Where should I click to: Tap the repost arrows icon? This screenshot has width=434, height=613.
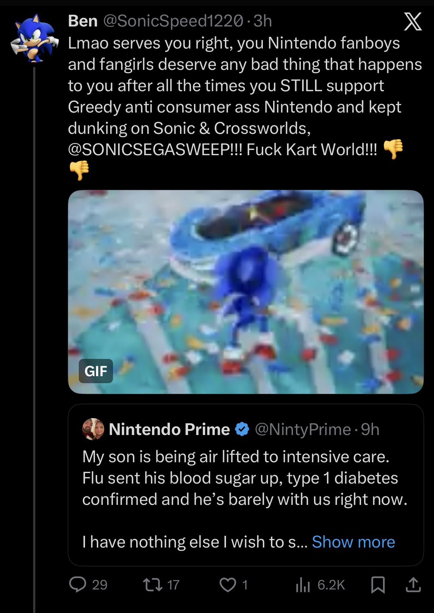tap(153, 584)
